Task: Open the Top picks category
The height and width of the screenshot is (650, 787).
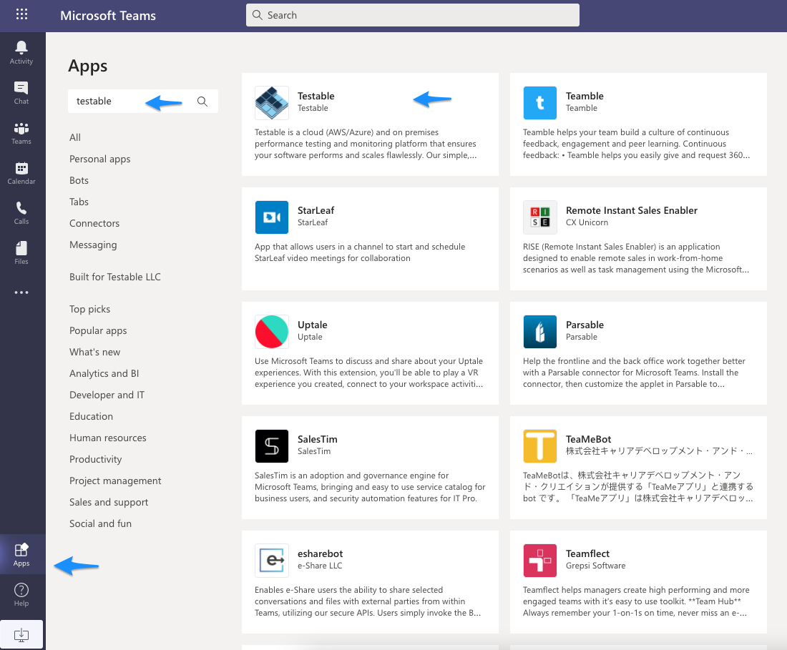Action: coord(90,310)
